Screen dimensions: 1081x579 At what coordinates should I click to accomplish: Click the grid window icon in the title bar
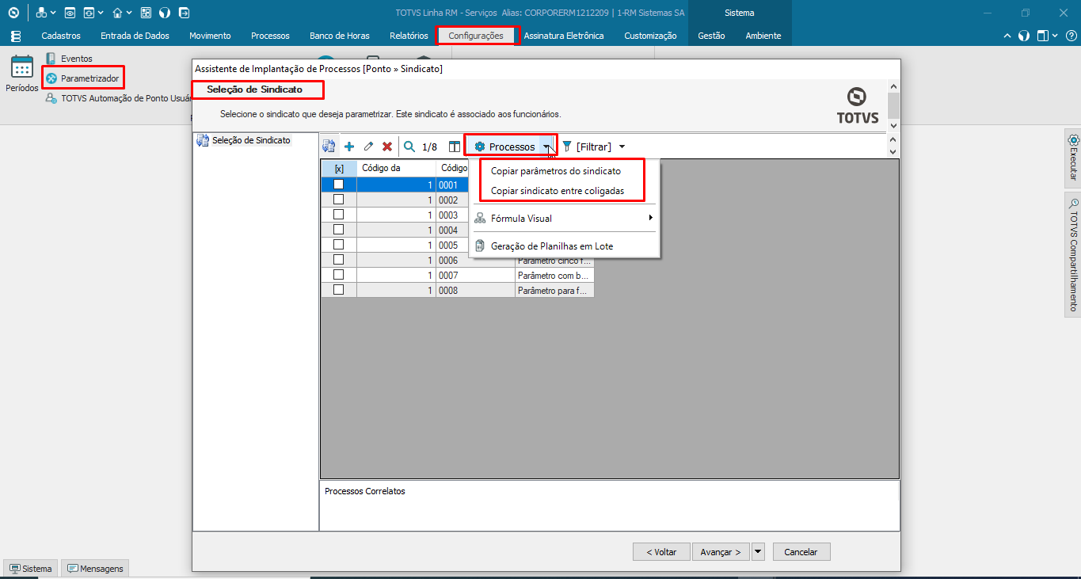point(146,13)
